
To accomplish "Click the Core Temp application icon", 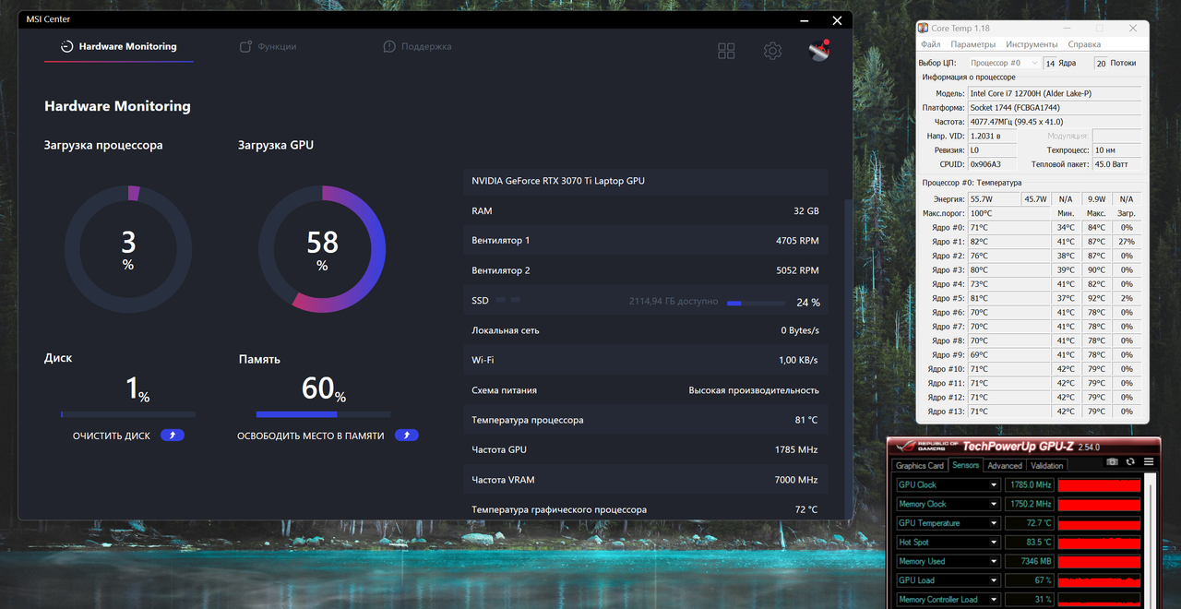I will pyautogui.click(x=924, y=29).
